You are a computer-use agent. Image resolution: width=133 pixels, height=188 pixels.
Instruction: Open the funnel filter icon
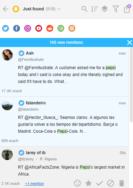pos(116,9)
